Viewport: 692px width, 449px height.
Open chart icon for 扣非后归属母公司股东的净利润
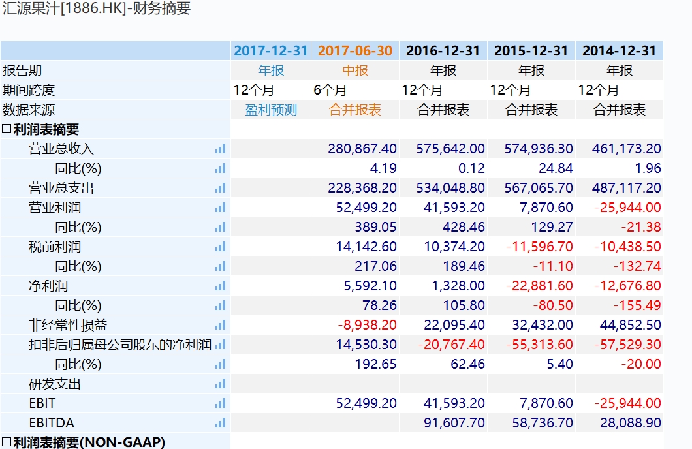coord(220,345)
